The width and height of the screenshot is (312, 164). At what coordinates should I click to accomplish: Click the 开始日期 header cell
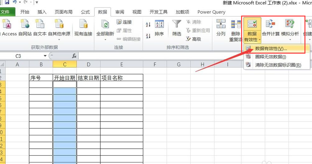pyautogui.click(x=65, y=78)
